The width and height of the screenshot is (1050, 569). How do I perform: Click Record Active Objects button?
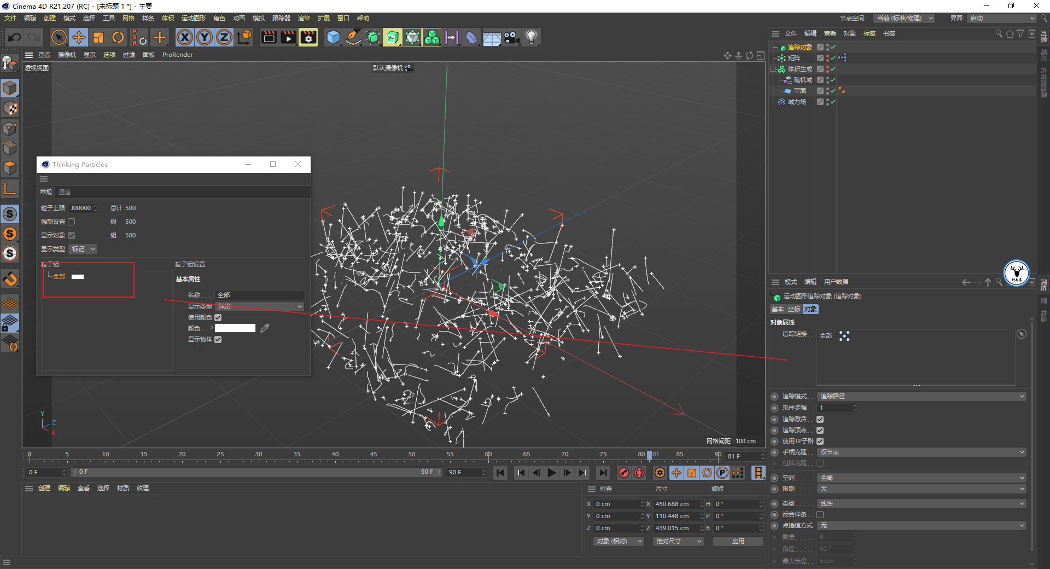click(623, 473)
